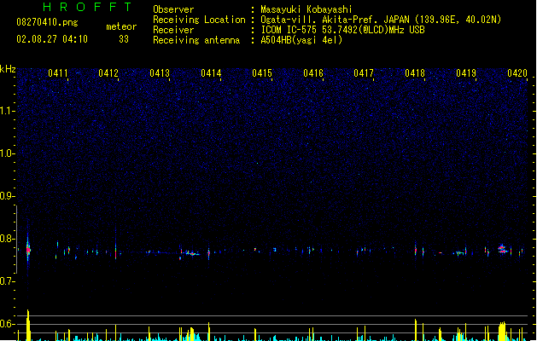Select the file name 08270410.png
The image size is (537, 341).
(47, 22)
